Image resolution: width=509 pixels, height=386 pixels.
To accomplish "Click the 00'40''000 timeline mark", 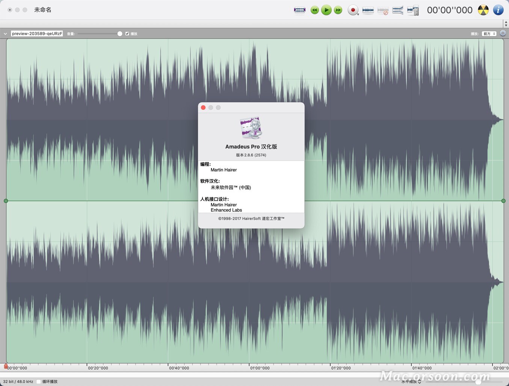I will (179, 368).
